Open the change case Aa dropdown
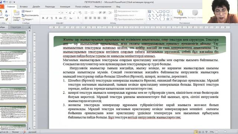The width and height of the screenshot is (238, 134). (71, 18)
